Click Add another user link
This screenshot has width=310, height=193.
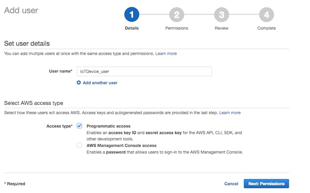click(100, 83)
